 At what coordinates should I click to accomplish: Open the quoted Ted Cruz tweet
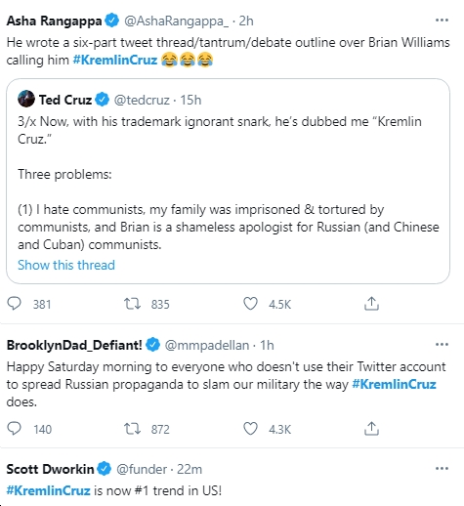[x=228, y=181]
